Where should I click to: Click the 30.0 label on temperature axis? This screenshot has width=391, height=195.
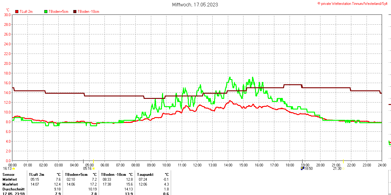[7, 15]
